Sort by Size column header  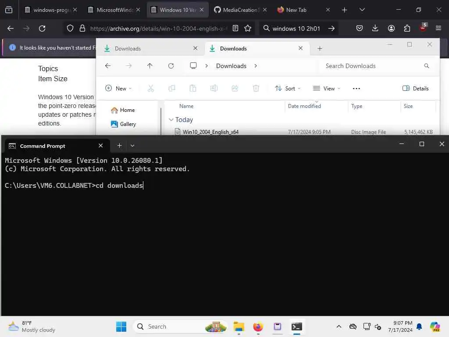(x=408, y=106)
